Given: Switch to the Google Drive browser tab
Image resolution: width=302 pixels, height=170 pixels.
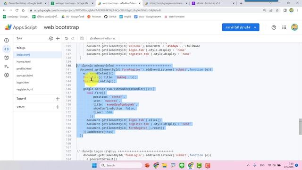Looking at the screenshot, I should [25, 3].
